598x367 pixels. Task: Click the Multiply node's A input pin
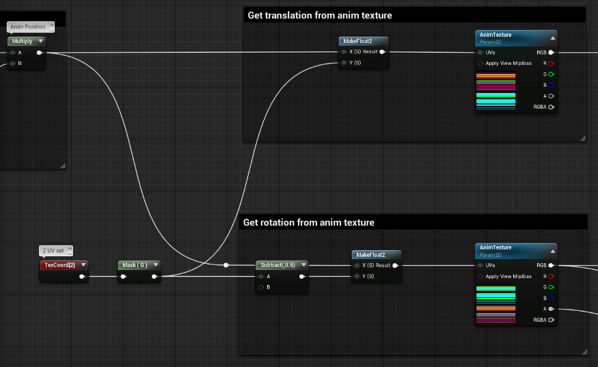13,53
